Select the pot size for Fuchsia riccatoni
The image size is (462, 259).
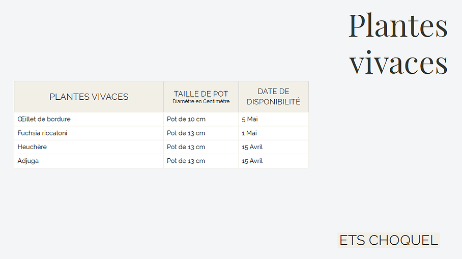186,133
